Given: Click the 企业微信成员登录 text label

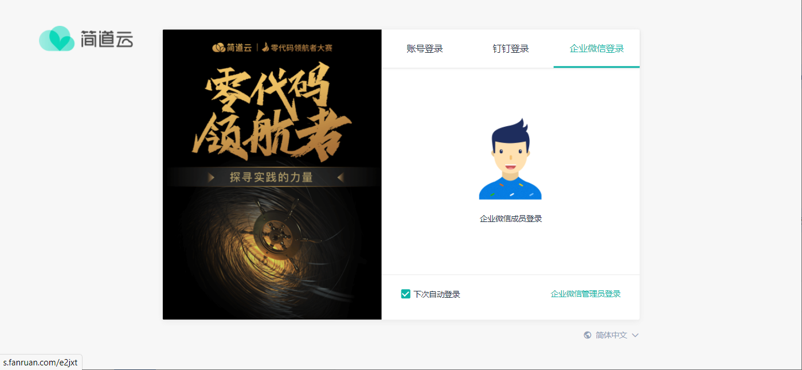Looking at the screenshot, I should click(x=511, y=219).
